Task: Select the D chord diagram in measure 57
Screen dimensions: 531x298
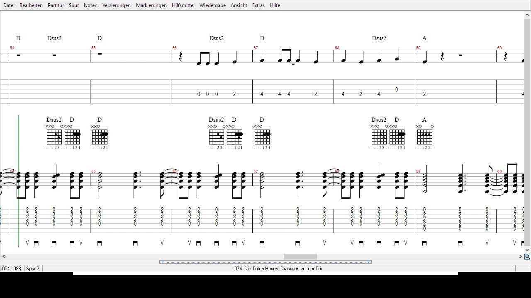Action: point(262,137)
